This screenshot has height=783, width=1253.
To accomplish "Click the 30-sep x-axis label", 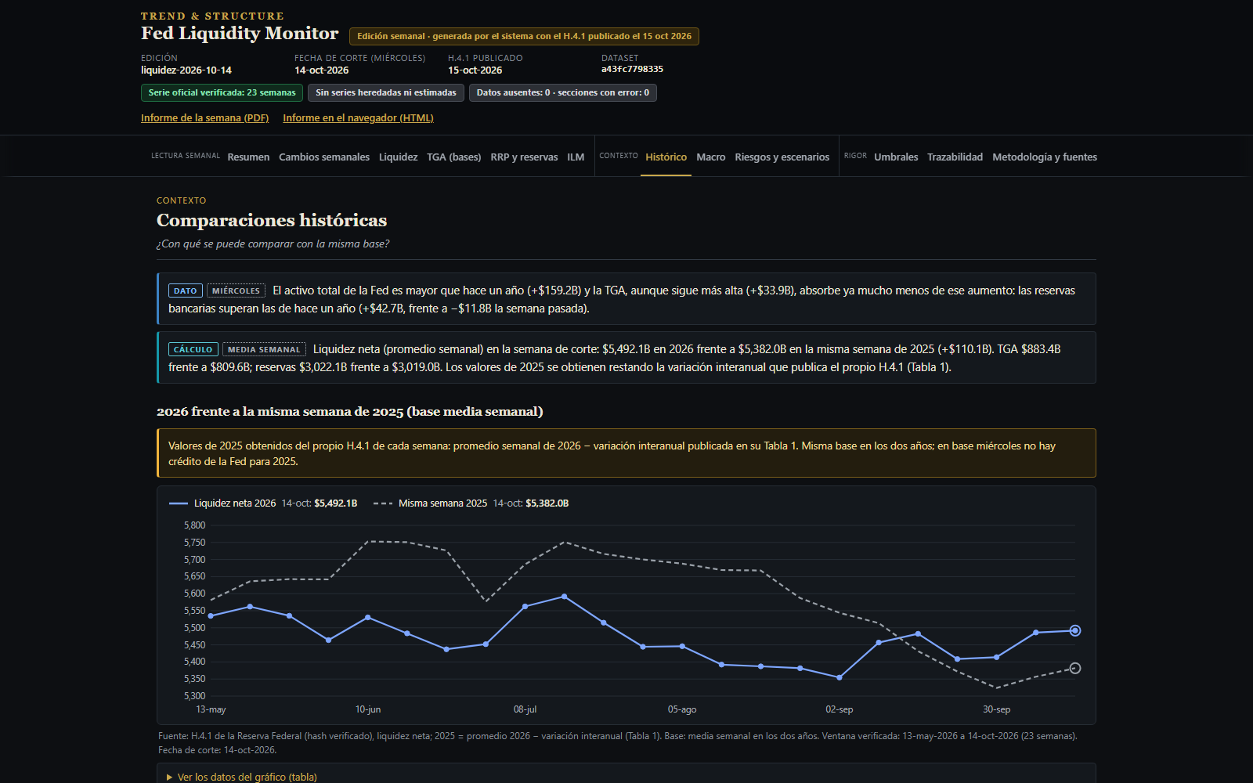I will 997,709.
